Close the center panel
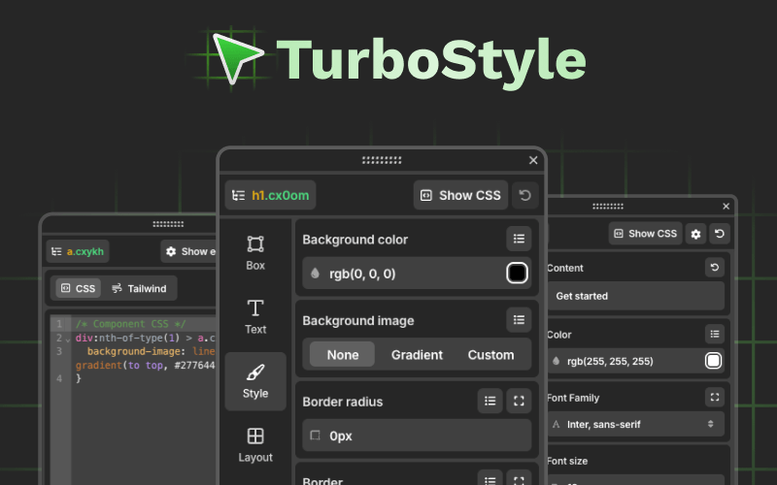 point(533,160)
